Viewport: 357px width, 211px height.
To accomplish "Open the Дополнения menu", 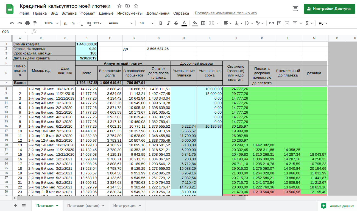I will [158, 13].
